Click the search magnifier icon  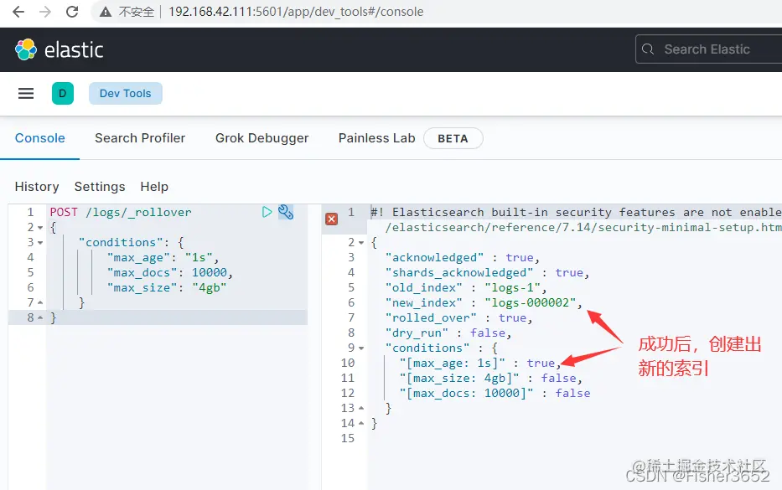point(648,49)
